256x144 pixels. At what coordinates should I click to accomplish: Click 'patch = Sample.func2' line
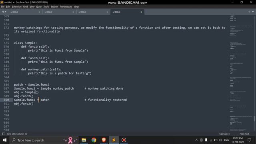click(32, 84)
